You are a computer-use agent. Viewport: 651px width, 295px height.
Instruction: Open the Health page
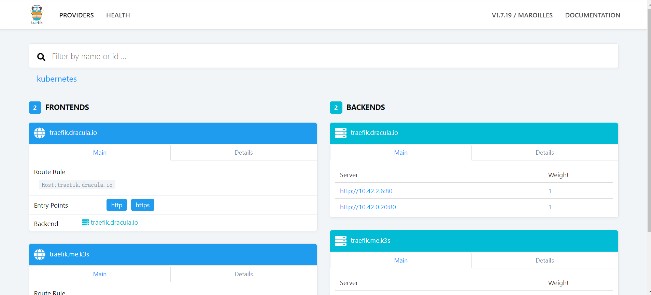[118, 15]
